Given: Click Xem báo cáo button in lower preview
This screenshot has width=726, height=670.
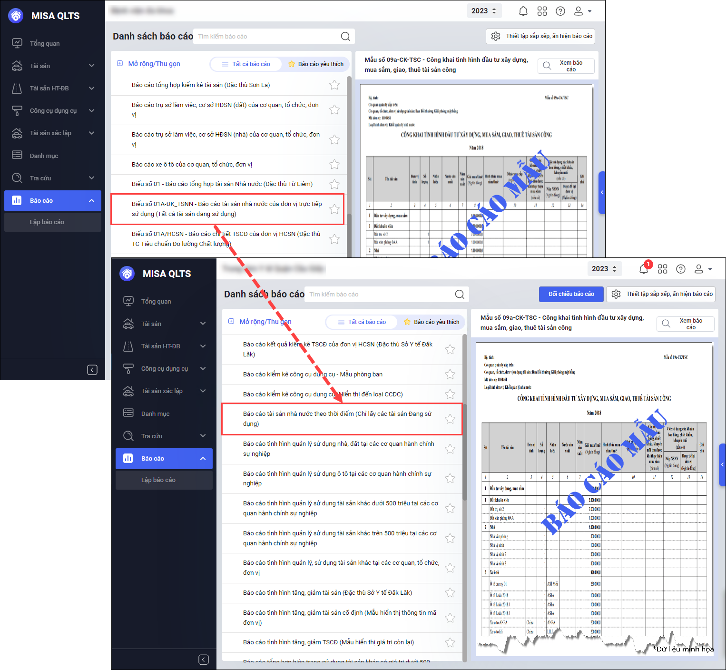Looking at the screenshot, I should pos(685,324).
